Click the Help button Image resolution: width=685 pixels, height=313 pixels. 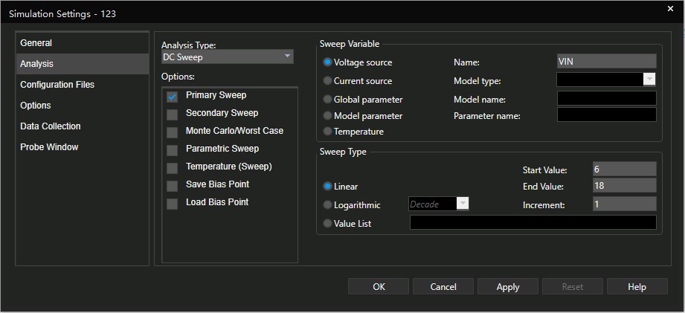pyautogui.click(x=637, y=287)
